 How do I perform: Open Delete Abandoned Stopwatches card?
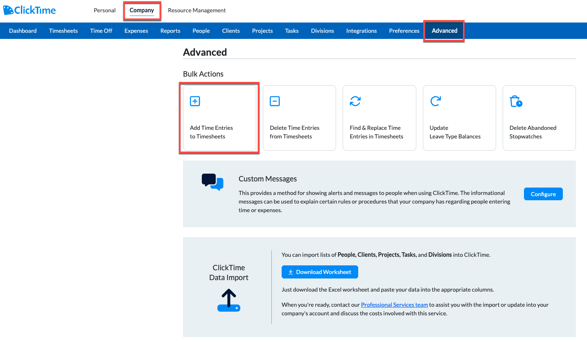tap(539, 118)
